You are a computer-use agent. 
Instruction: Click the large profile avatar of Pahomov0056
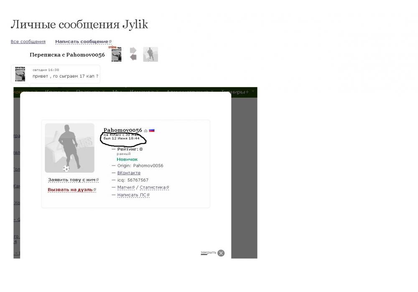tap(69, 148)
